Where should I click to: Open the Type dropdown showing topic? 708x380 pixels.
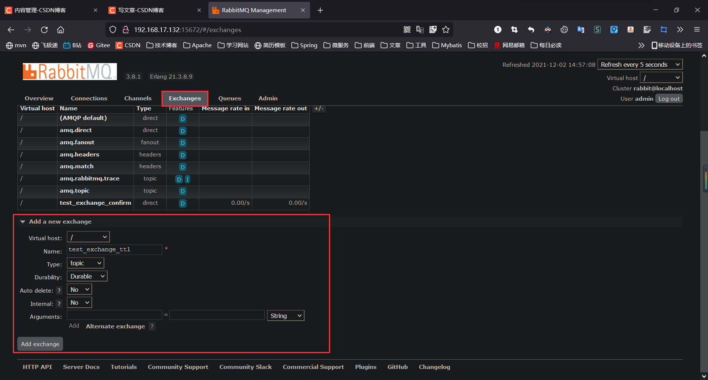click(86, 263)
